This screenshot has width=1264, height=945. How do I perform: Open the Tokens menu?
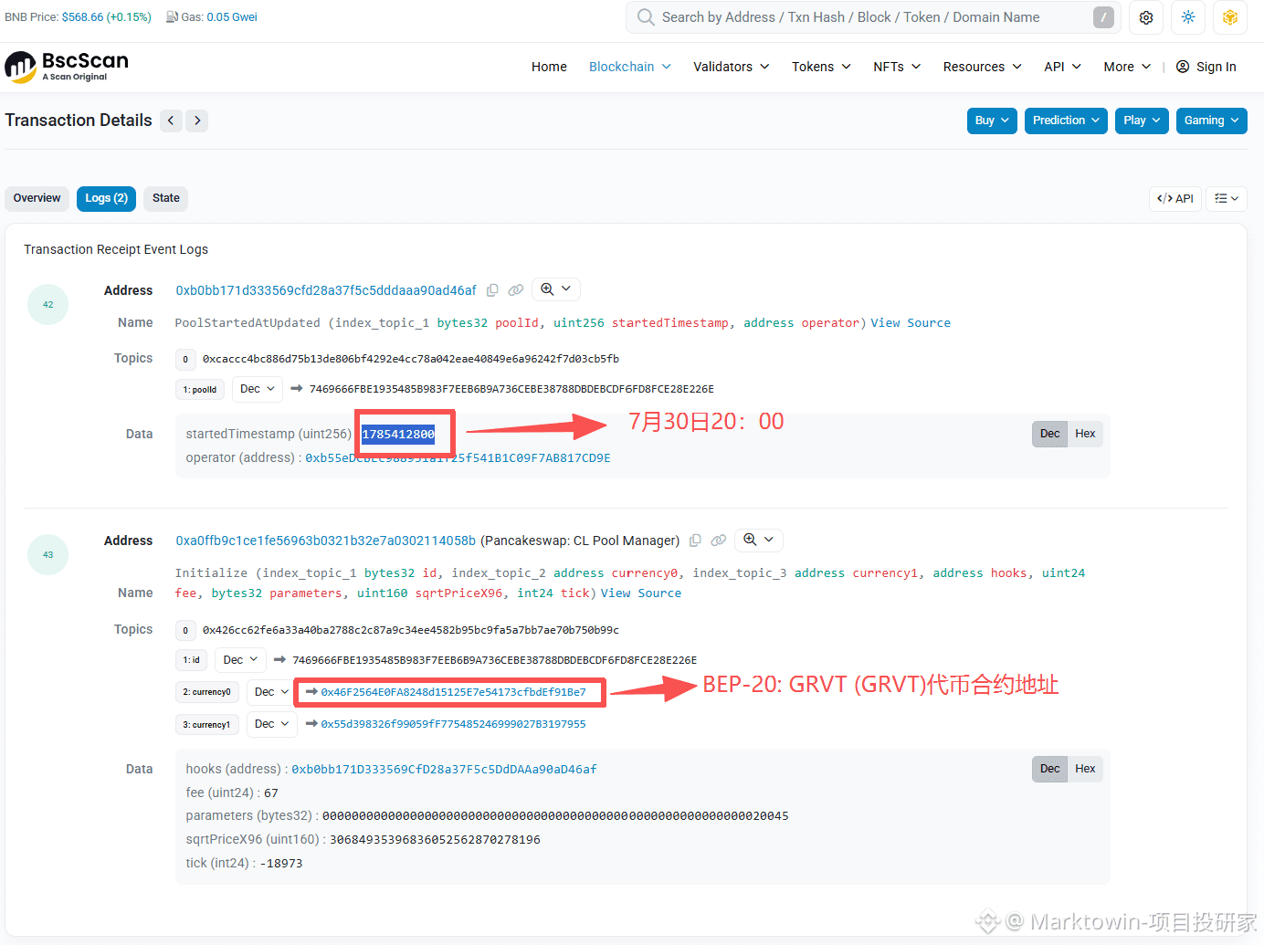point(821,67)
